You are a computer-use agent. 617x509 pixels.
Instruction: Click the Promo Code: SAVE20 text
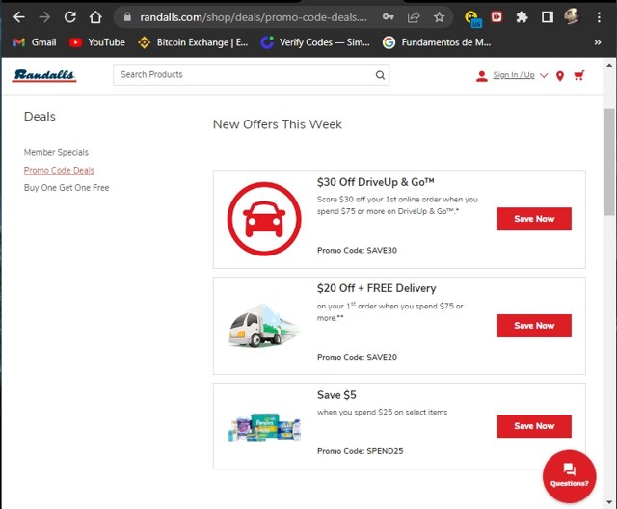pyautogui.click(x=357, y=357)
